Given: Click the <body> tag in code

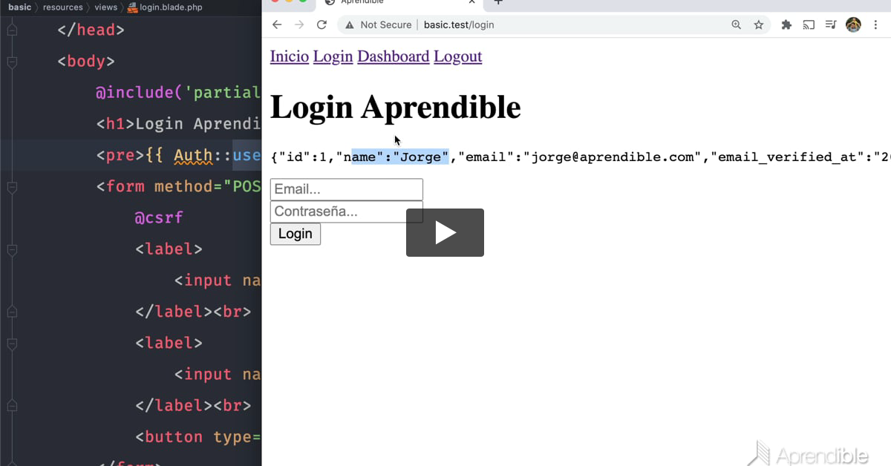Looking at the screenshot, I should 86,62.
